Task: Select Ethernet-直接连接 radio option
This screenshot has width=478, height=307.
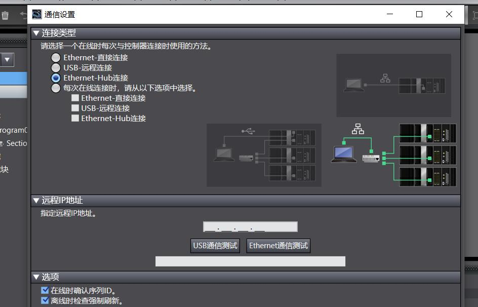Action: coord(56,58)
